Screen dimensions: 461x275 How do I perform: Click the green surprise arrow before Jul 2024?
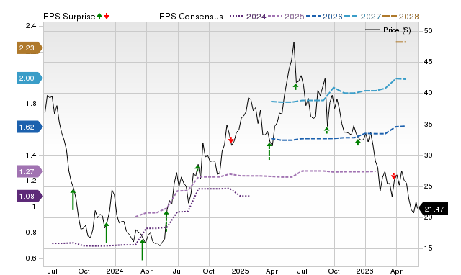pos(166,221)
